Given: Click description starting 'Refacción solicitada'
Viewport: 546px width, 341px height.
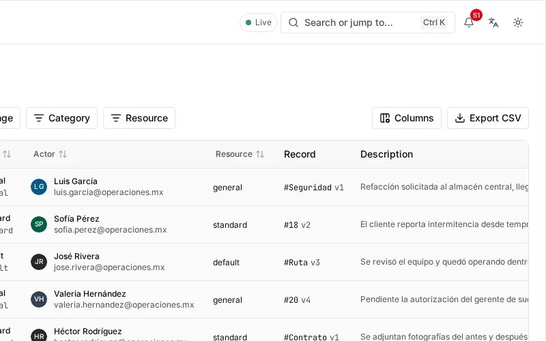Looking at the screenshot, I should (444, 187).
